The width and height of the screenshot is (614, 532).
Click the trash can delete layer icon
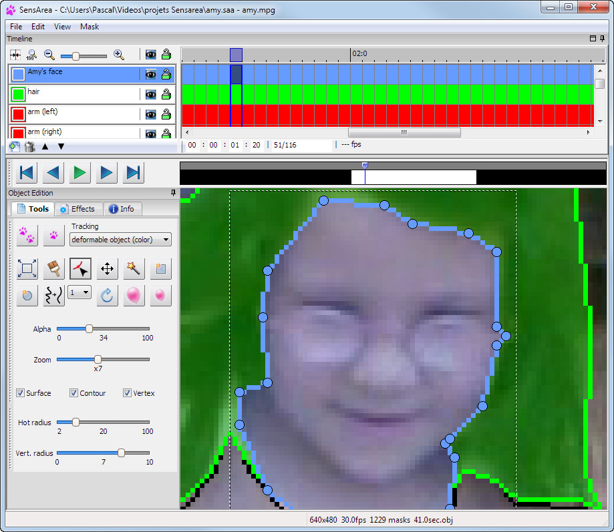click(x=29, y=146)
